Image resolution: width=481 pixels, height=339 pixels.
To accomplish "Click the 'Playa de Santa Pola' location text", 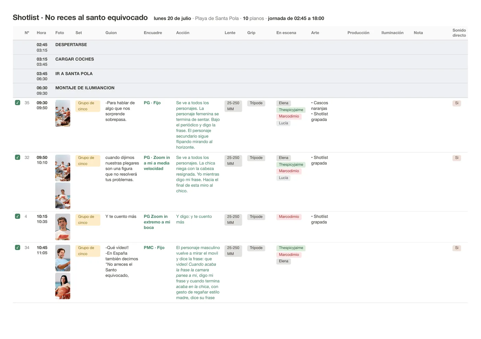I will click(x=217, y=19).
